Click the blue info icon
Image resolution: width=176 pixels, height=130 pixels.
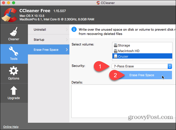click(74, 29)
